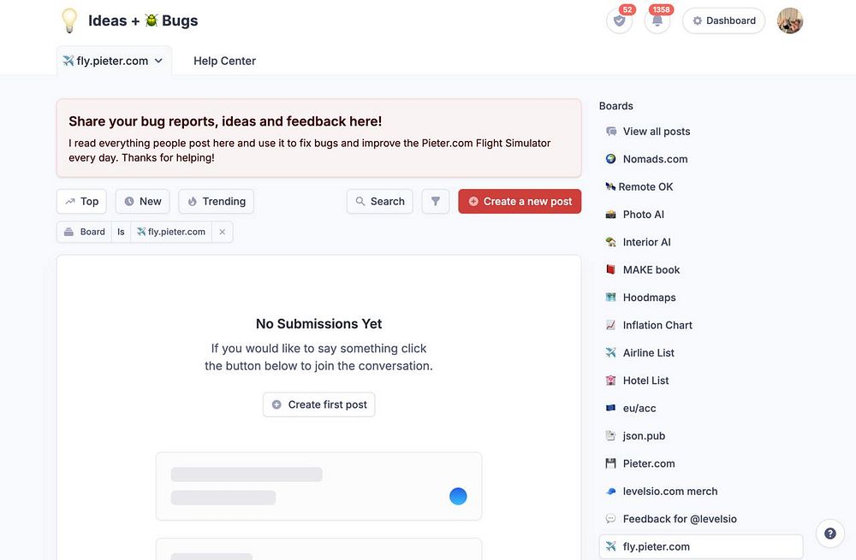Click the No Submissions Yet heading
Viewport: 856px width, 560px height.
(x=318, y=324)
